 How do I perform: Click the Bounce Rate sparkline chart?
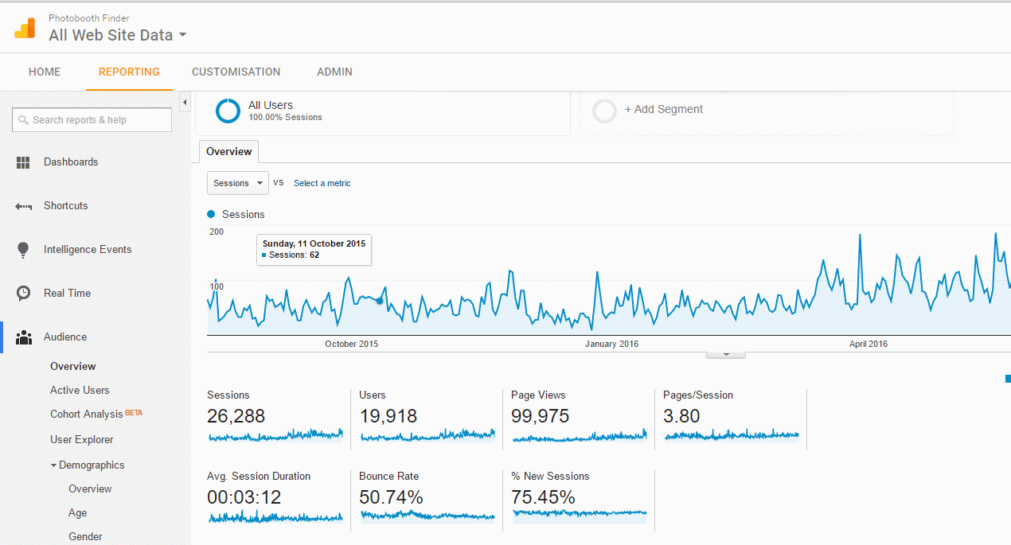[x=427, y=516]
